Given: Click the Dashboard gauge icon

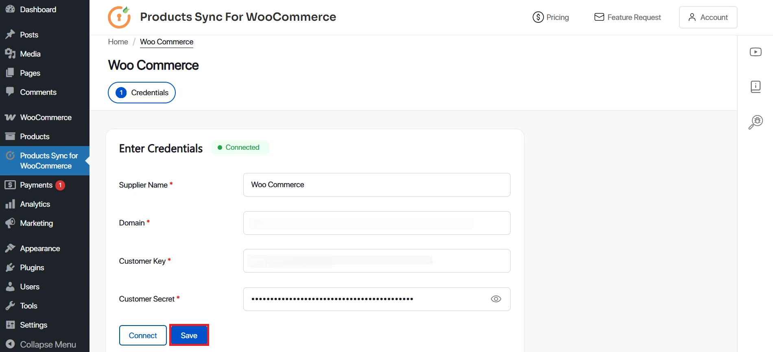Looking at the screenshot, I should (10, 9).
